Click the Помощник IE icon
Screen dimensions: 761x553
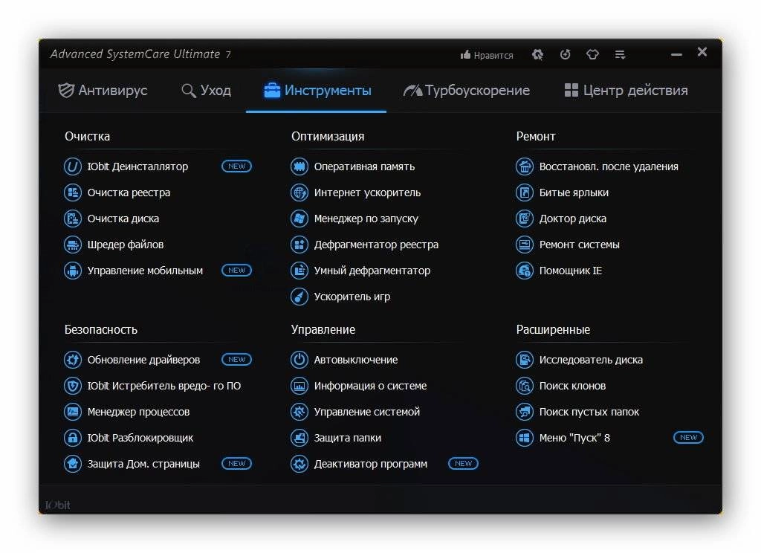point(525,271)
